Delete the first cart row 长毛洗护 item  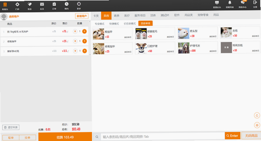tap(75, 31)
